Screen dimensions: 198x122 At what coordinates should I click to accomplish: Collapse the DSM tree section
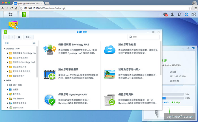[x=5, y=81]
